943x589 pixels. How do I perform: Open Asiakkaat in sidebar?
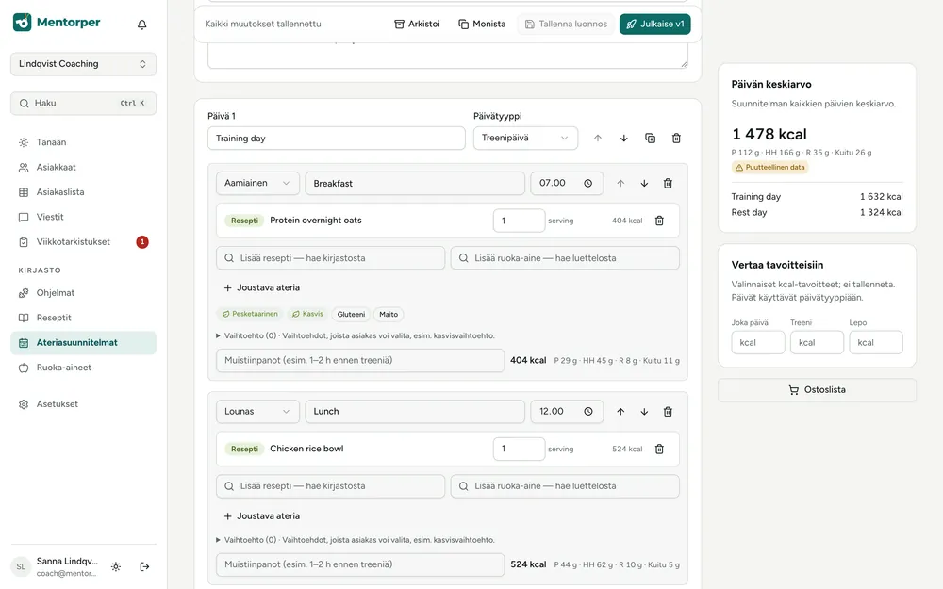83,167
